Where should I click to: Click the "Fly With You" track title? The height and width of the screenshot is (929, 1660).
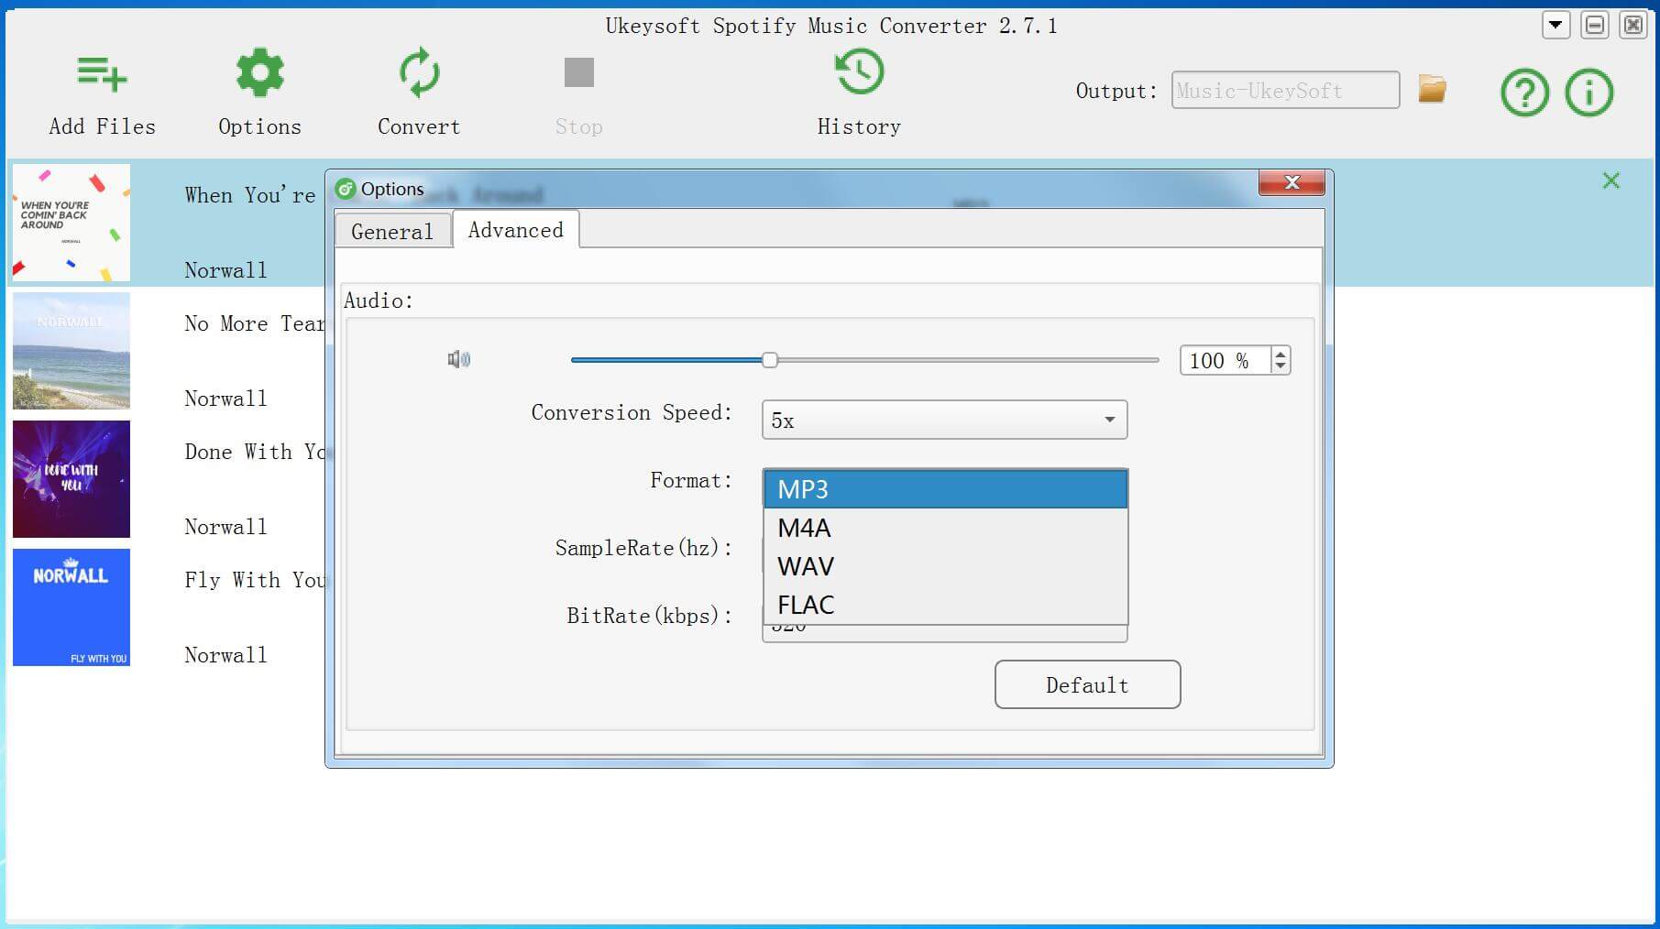(254, 580)
